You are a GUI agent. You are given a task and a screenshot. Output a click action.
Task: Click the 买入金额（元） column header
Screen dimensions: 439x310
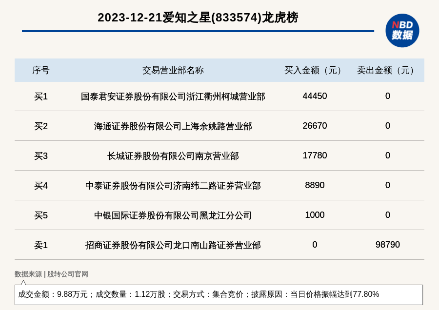pos(315,70)
